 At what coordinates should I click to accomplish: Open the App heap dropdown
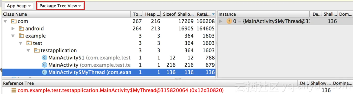click(19, 6)
